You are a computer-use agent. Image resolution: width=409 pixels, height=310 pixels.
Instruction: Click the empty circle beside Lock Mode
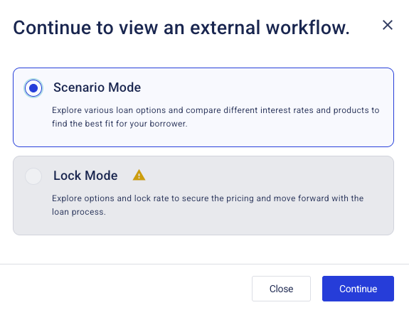pyautogui.click(x=33, y=176)
